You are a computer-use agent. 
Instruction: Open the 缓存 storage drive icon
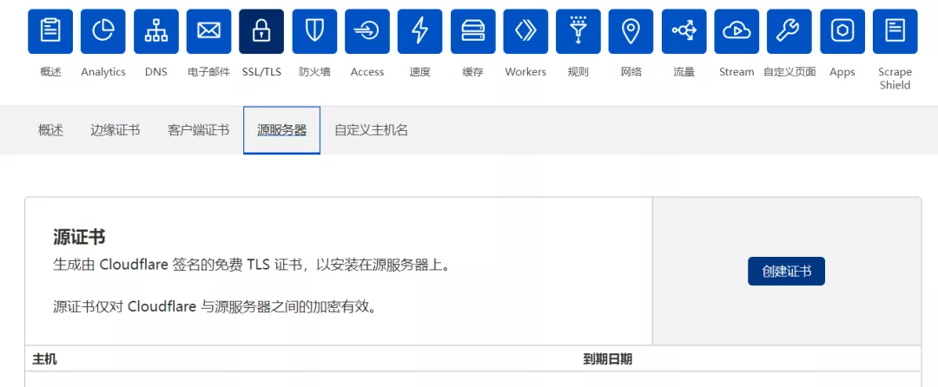coord(472,31)
